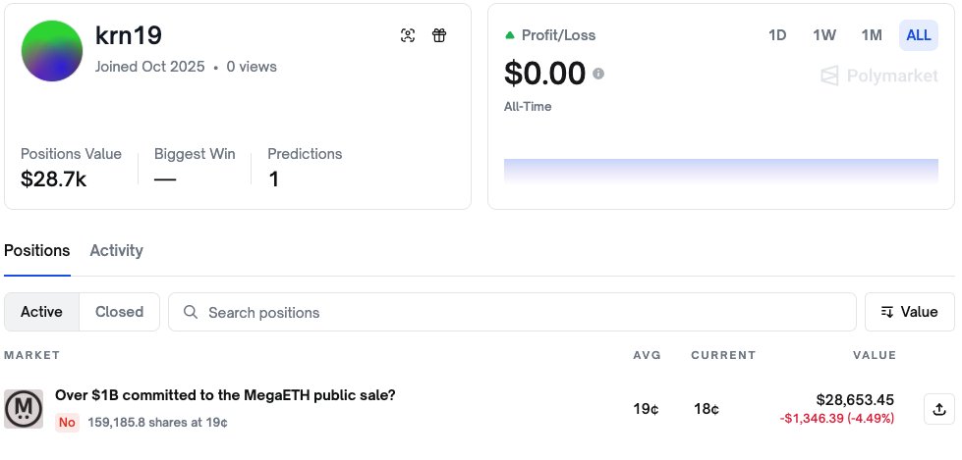The width and height of the screenshot is (962, 460).
Task: Open the MegaETH public sale market link
Action: [x=225, y=395]
